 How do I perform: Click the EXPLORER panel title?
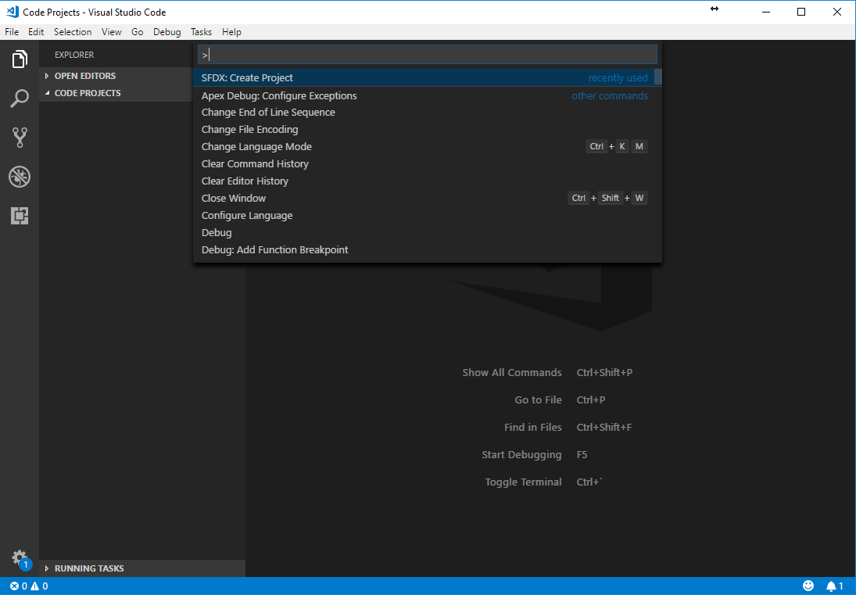(x=74, y=55)
